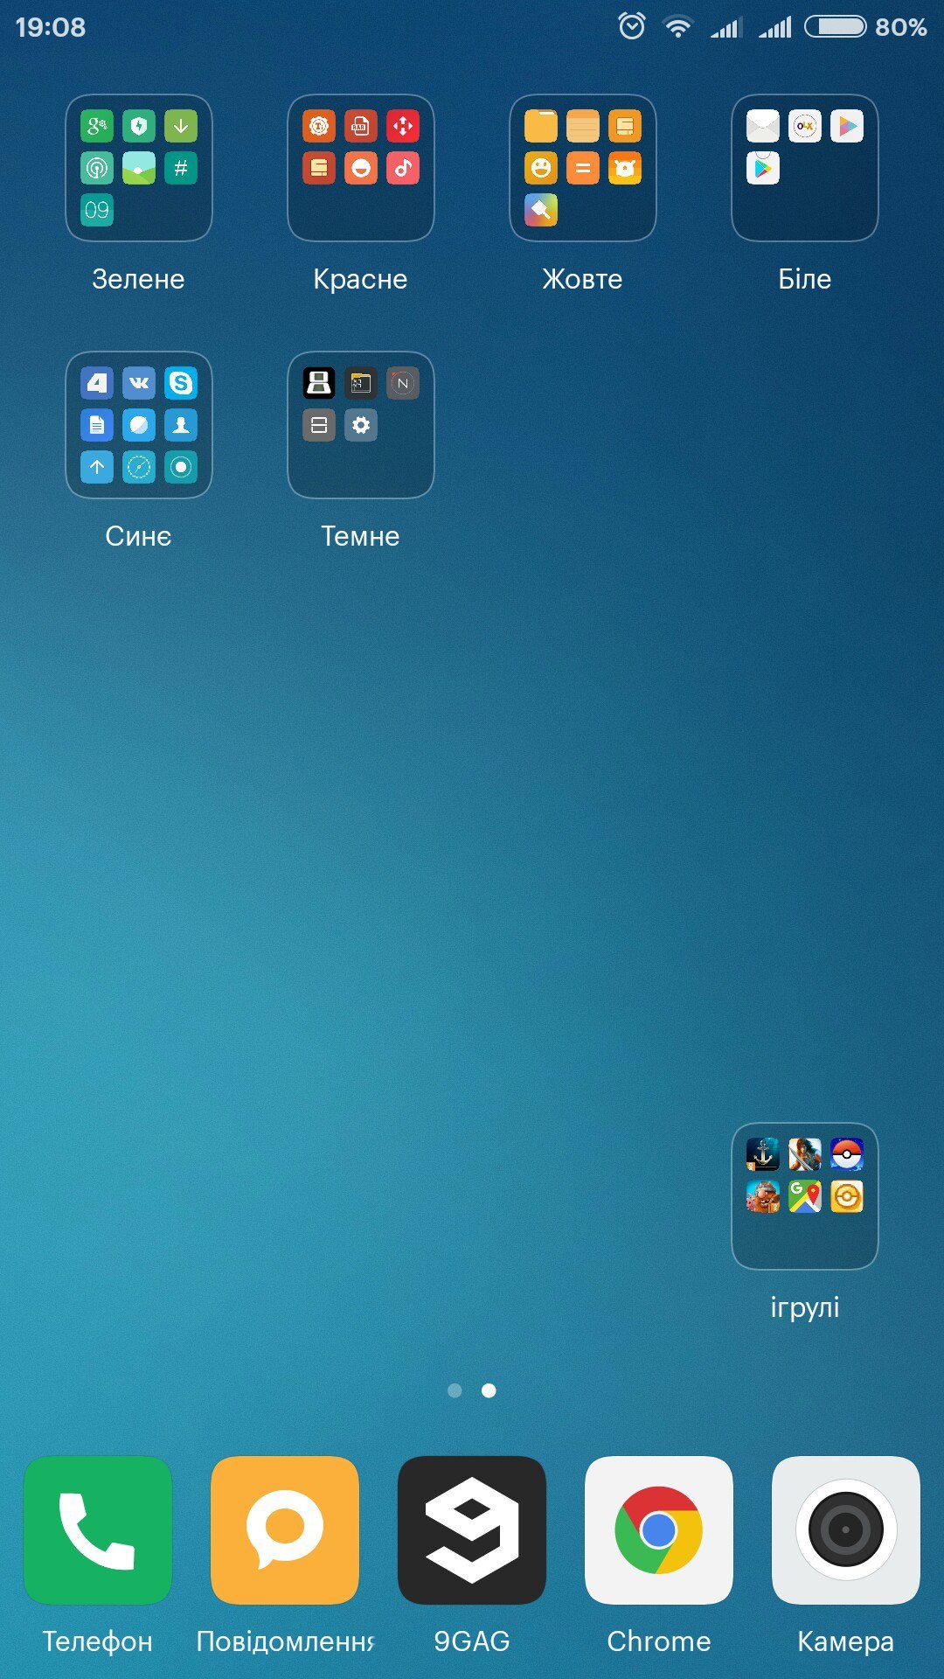
Task: Expand the Біле folder
Action: [x=805, y=168]
